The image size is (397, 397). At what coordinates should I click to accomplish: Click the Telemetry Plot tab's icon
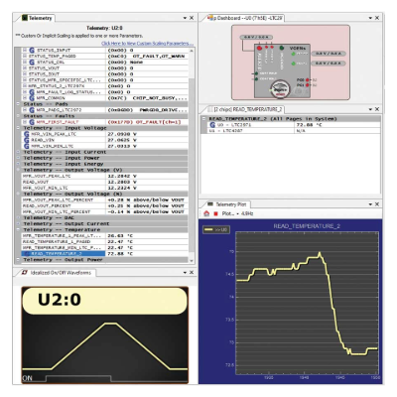point(210,204)
